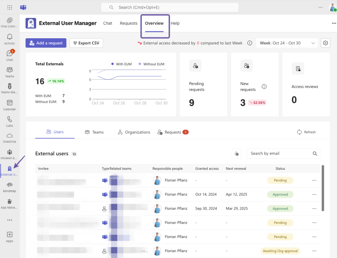Click the Pending requests card icon

point(195,66)
